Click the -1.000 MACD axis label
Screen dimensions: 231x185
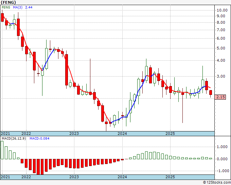pos(222,171)
